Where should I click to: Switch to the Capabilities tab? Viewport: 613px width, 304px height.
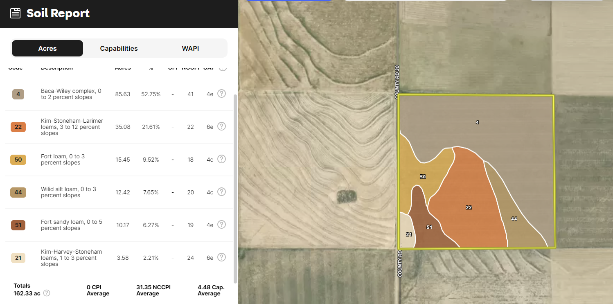119,48
